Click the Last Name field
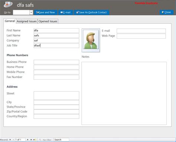This screenshot has height=142, width=176. tap(56, 36)
